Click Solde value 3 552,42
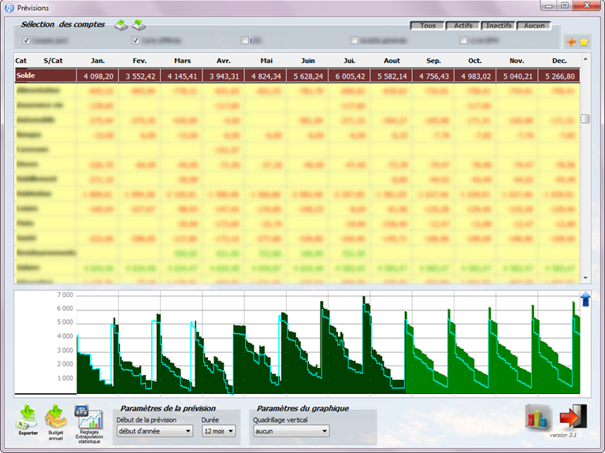 (140, 76)
